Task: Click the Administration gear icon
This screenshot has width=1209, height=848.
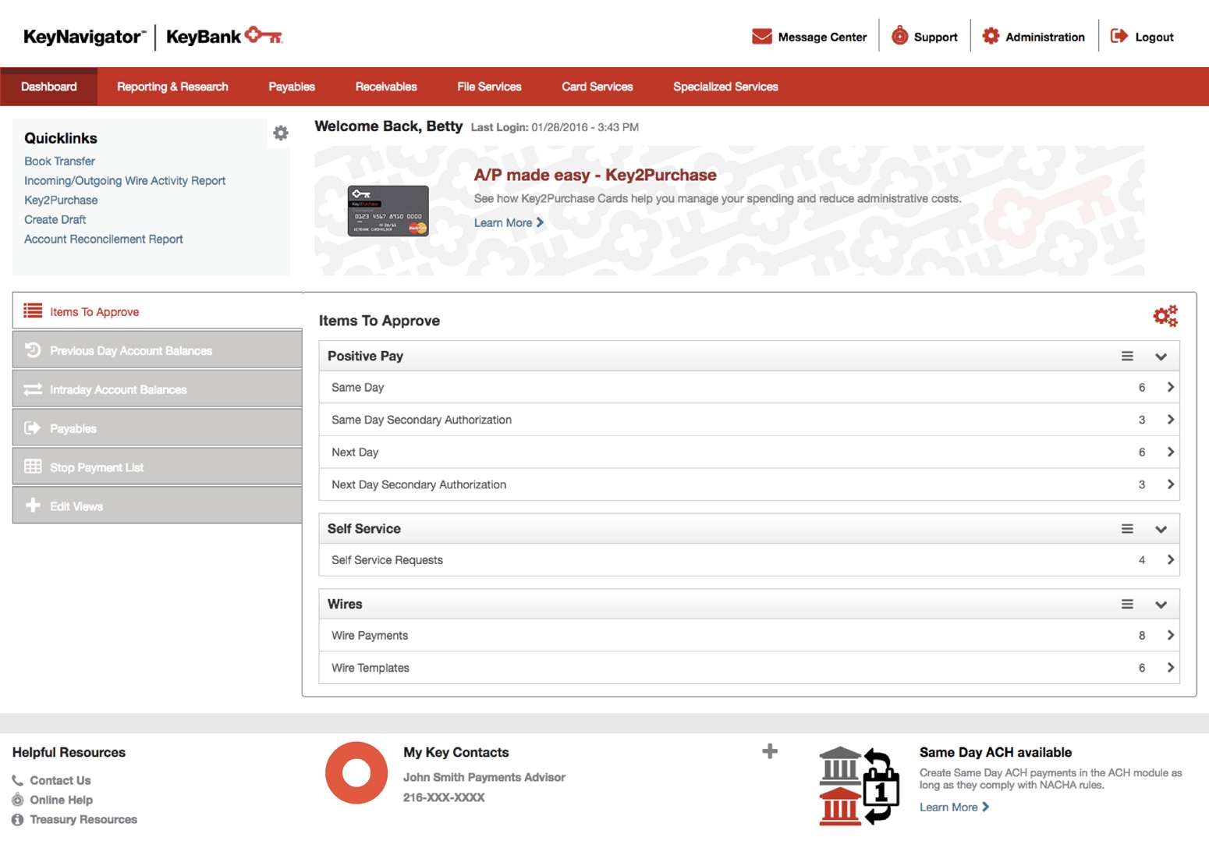Action: (x=991, y=36)
